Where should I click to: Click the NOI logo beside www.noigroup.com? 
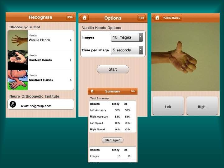(13, 104)
